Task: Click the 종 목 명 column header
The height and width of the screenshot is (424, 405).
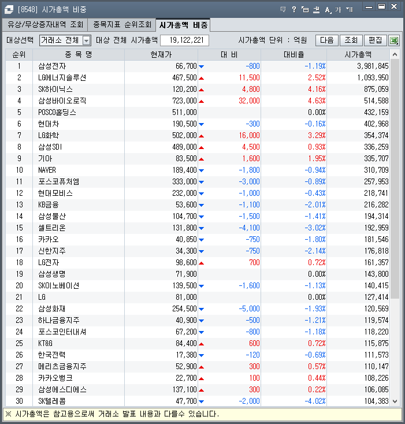Action: click(x=79, y=55)
